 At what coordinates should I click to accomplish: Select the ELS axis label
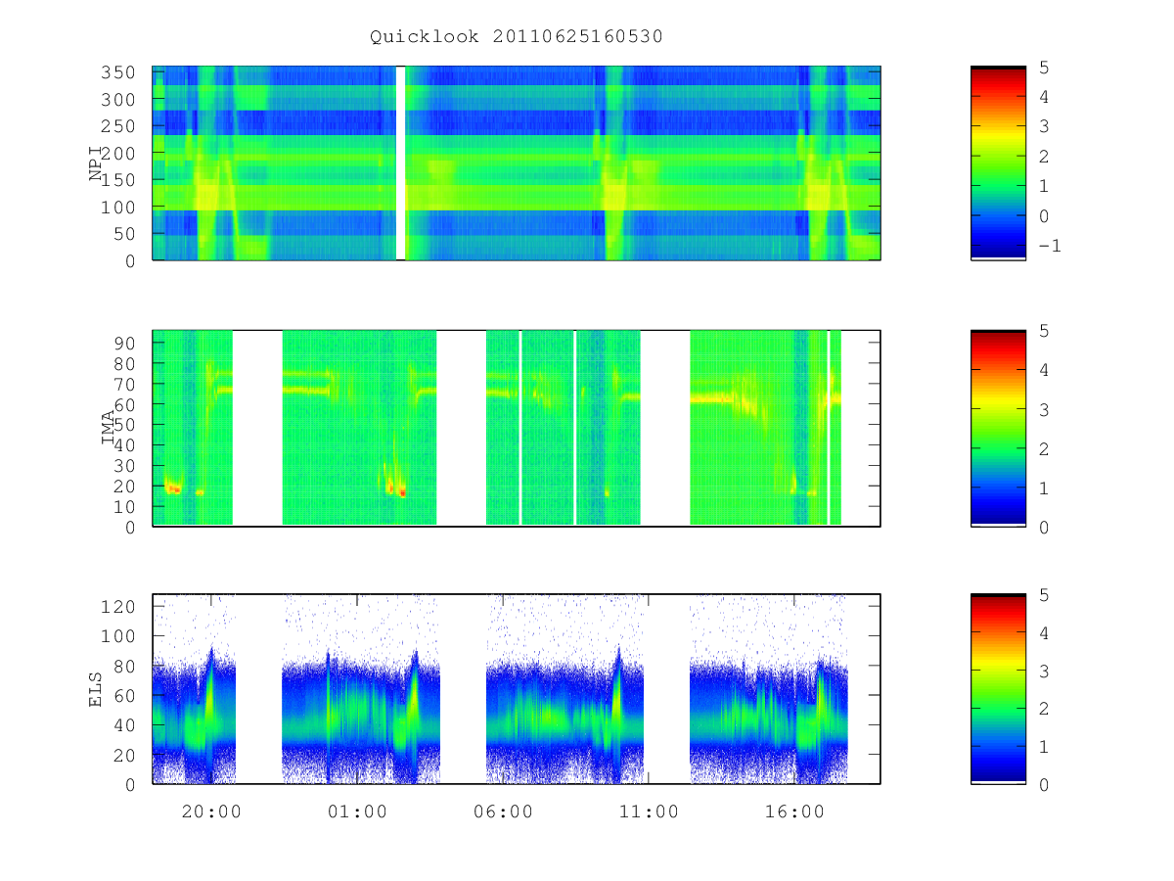pyautogui.click(x=97, y=689)
